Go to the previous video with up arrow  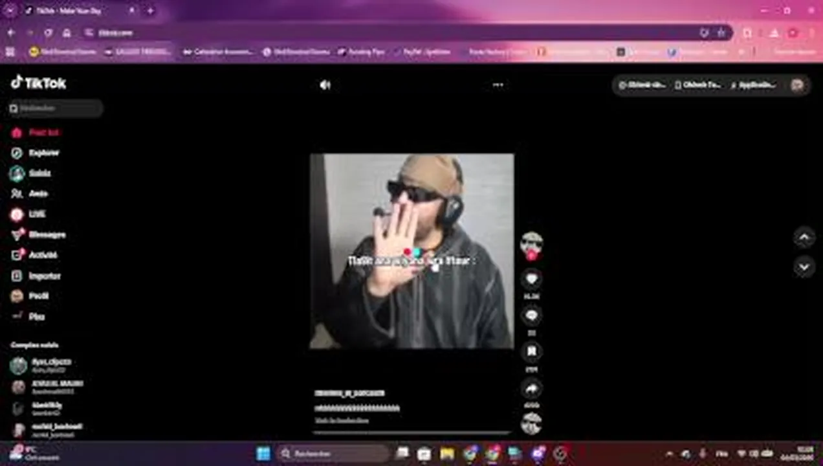pyautogui.click(x=804, y=238)
